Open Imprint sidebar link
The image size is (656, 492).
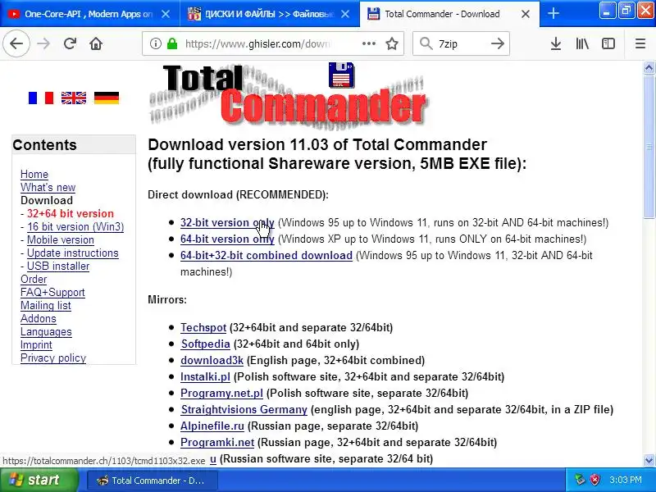(x=36, y=344)
